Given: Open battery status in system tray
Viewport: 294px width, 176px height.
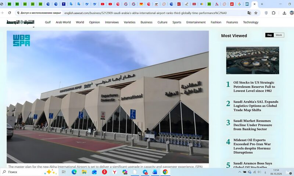Looking at the screenshot, I should point(245,172).
